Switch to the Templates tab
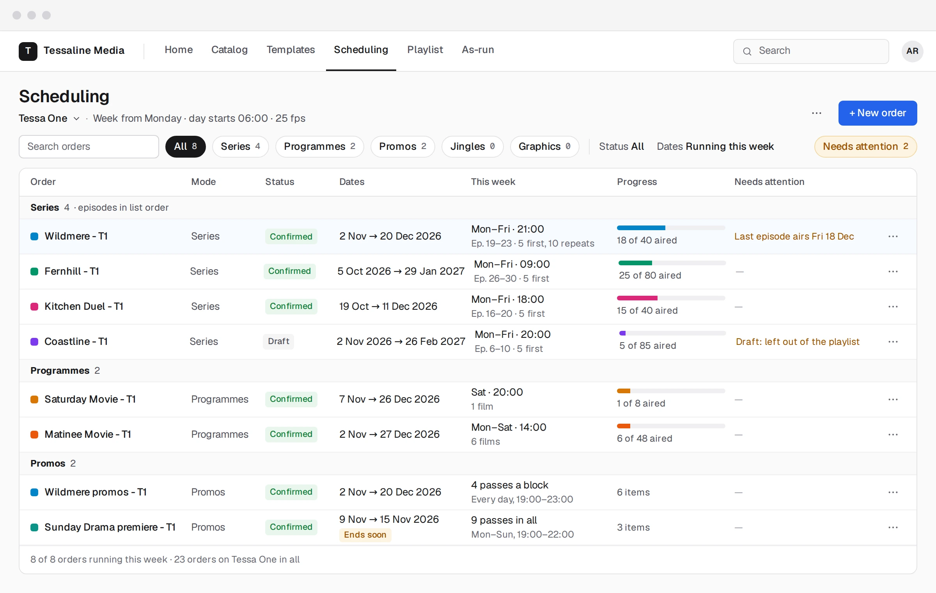Viewport: 936px width, 593px height. click(x=291, y=50)
